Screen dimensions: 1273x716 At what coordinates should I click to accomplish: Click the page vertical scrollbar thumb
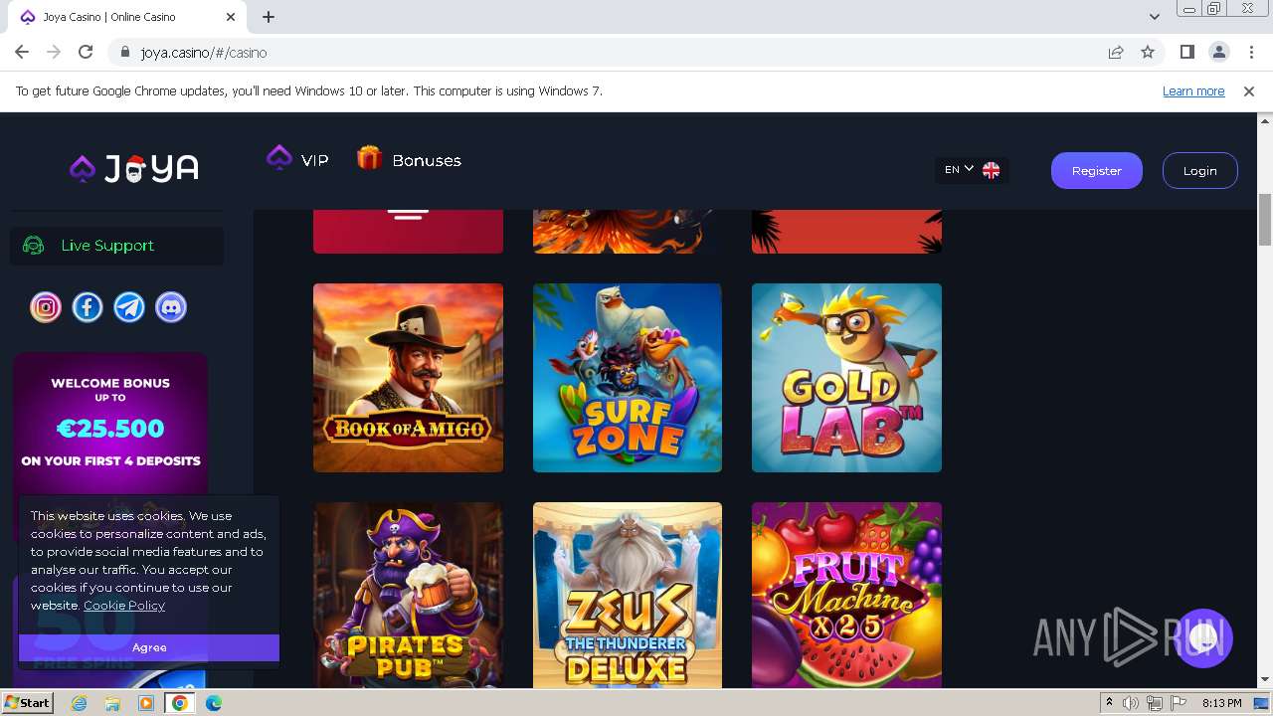tap(1265, 219)
